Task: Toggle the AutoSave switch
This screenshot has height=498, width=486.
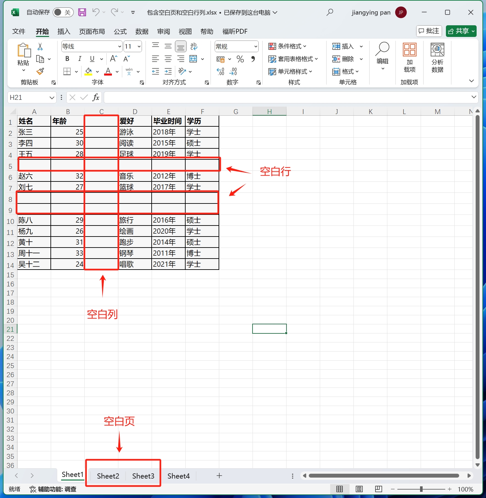Action: pos(63,12)
